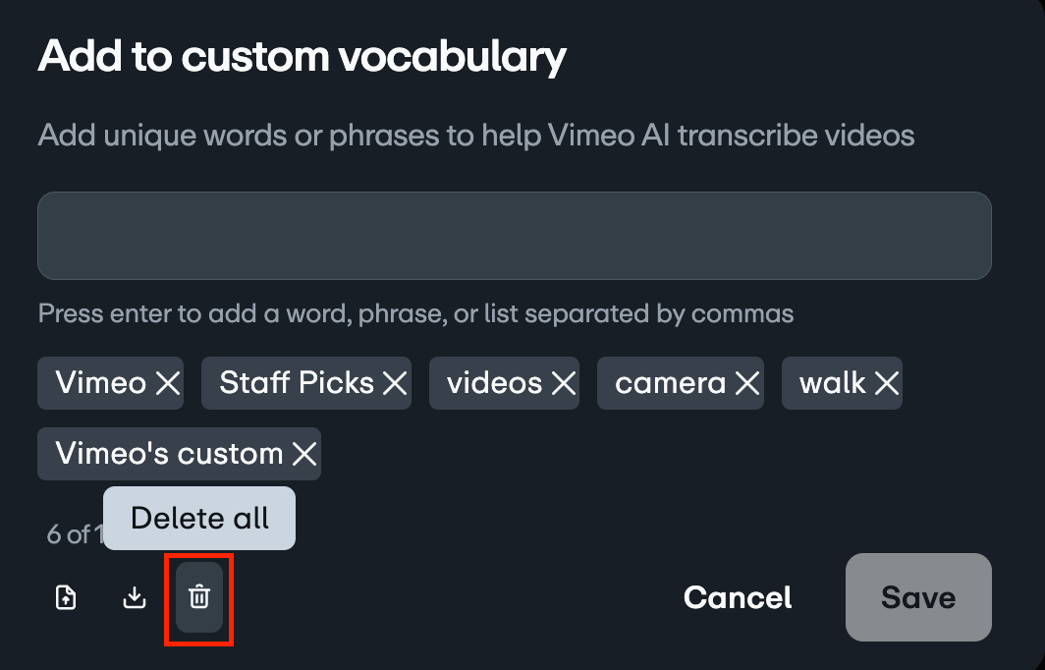Image resolution: width=1045 pixels, height=670 pixels.
Task: Click the upload vocabulary file icon
Action: click(65, 597)
